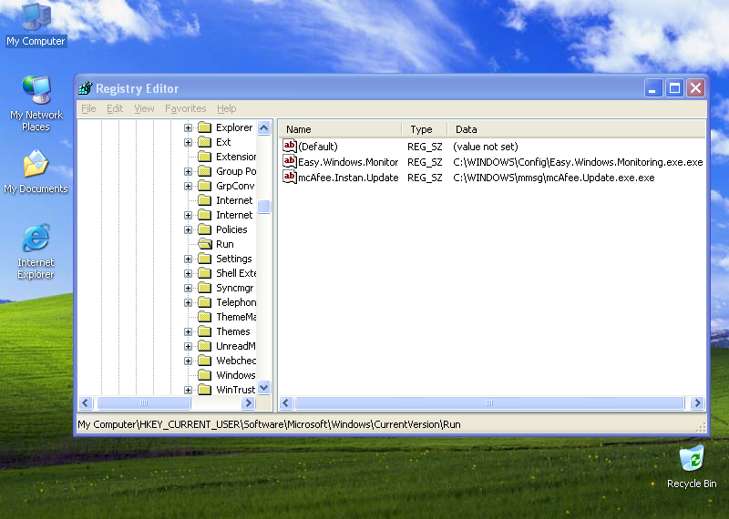Screen dimensions: 729x519
Task: Click the Registry Editor title bar icon
Action: [x=86, y=87]
